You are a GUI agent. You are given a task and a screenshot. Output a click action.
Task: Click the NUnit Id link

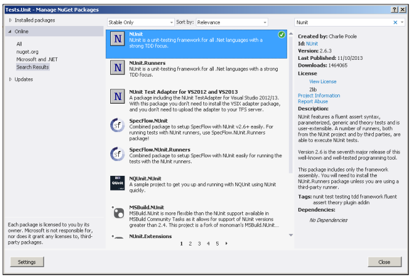coord(312,44)
